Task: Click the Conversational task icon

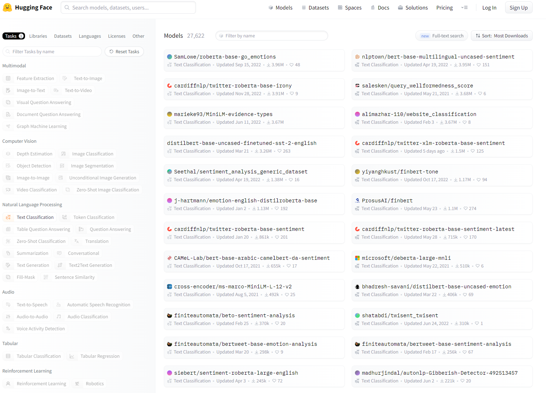Action: coord(59,253)
